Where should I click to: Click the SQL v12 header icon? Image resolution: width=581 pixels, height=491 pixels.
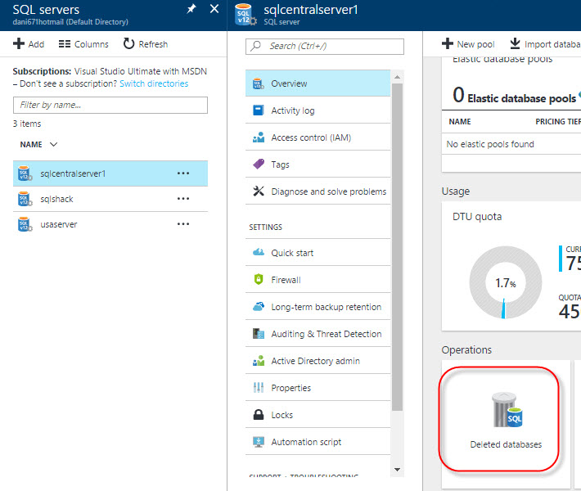pos(245,15)
